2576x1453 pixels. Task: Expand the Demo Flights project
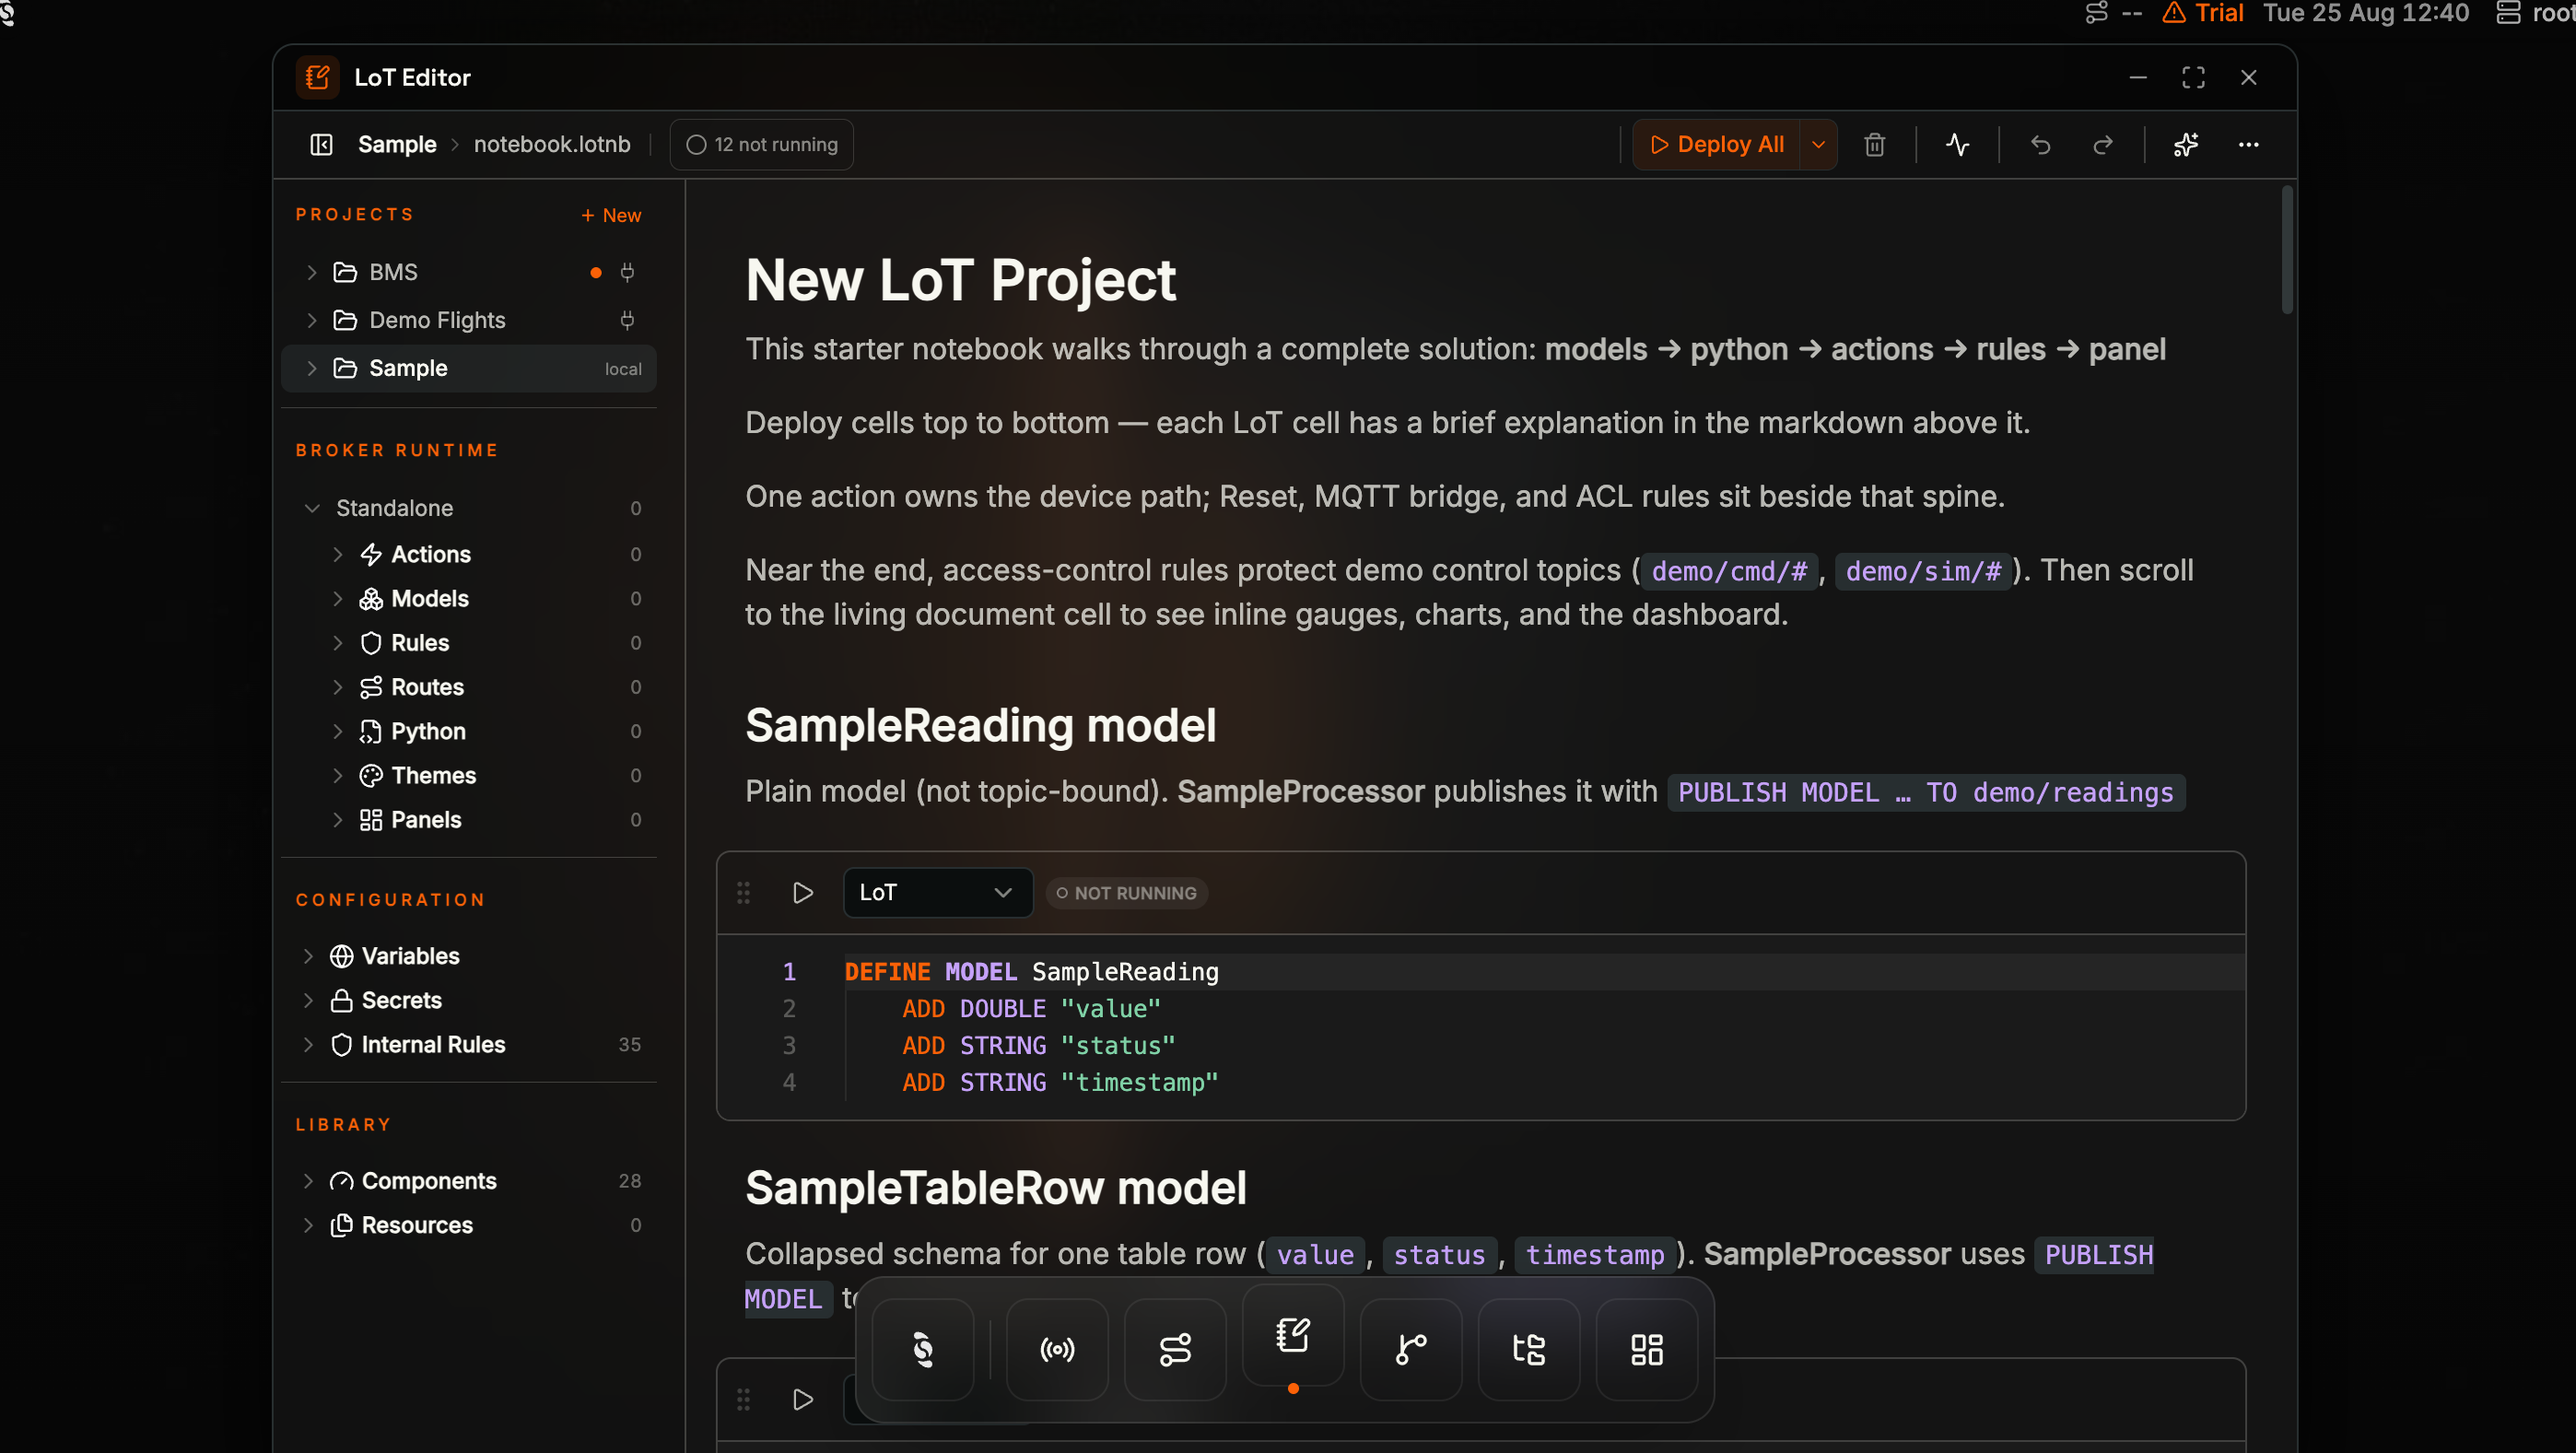pyautogui.click(x=312, y=320)
